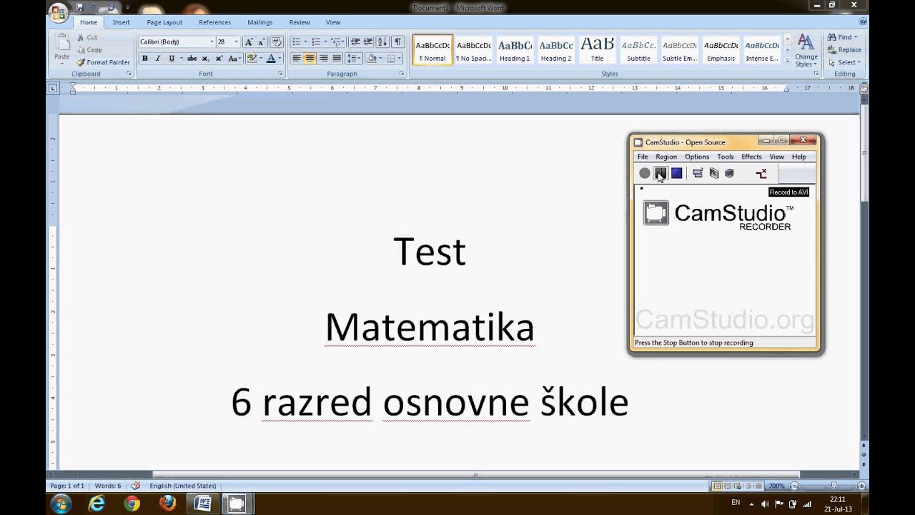
Task: Open the Line Spacing dropdown
Action: point(353,59)
